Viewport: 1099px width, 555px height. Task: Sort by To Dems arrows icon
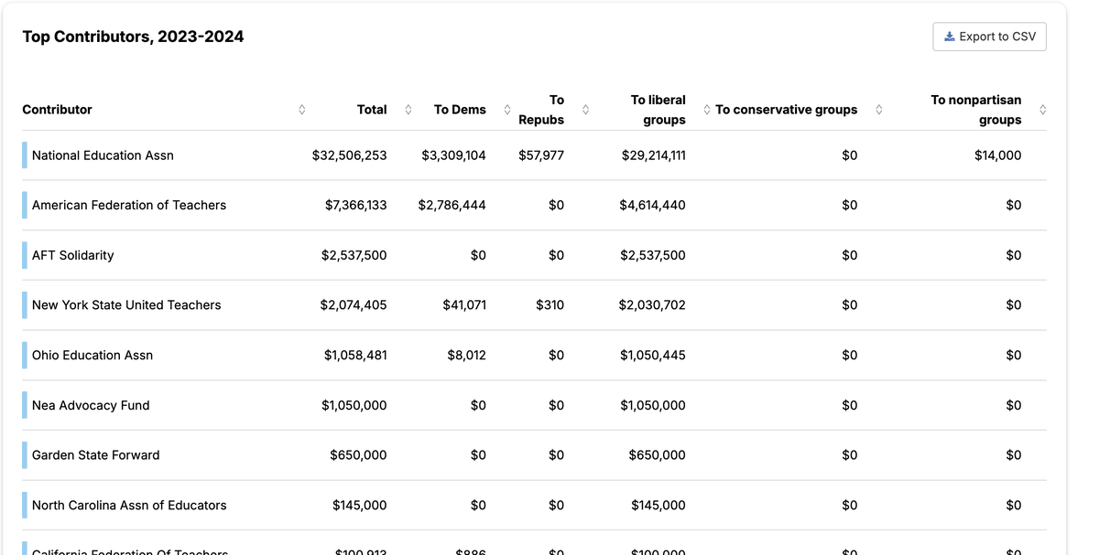[507, 110]
